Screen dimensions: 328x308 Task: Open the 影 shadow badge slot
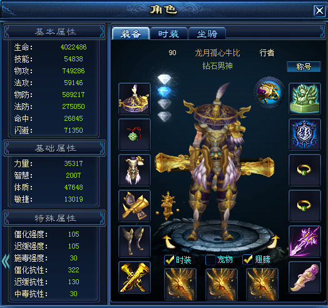pyautogui.click(x=305, y=135)
